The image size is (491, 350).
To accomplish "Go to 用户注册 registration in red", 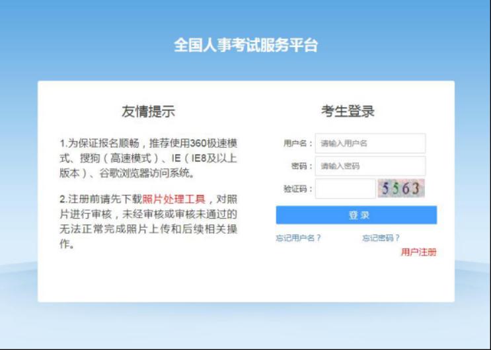I will point(418,252).
